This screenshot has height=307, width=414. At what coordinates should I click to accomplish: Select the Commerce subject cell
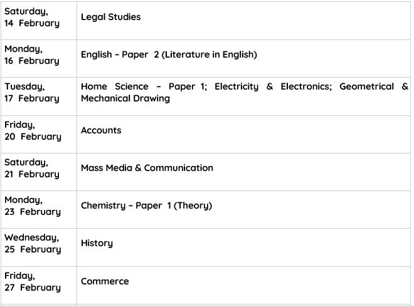(x=105, y=281)
